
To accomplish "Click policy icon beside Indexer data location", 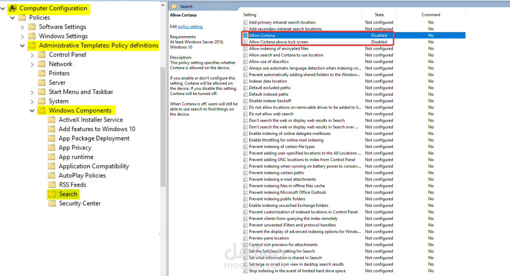I will click(x=246, y=81).
